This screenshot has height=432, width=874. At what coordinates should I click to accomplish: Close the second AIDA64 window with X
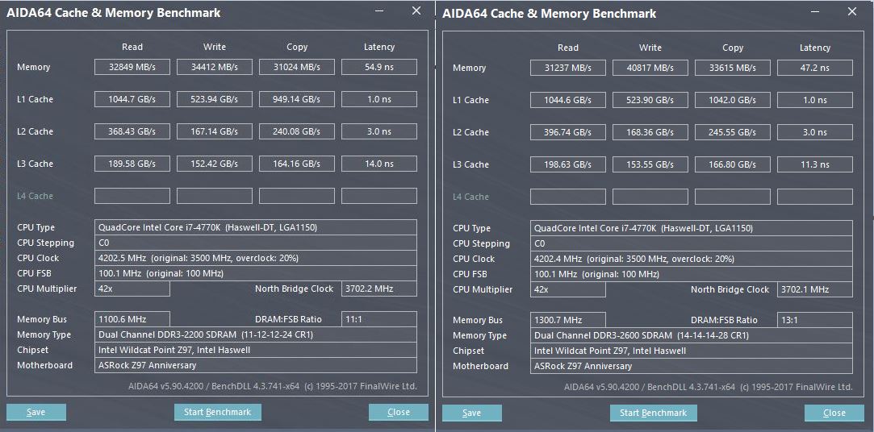tap(852, 11)
